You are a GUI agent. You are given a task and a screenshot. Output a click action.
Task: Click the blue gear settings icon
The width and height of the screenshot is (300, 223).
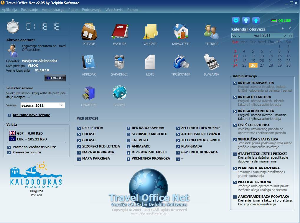pyautogui.click(x=236, y=20)
